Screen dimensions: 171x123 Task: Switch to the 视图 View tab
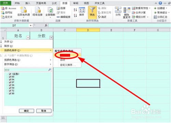coord(87,3)
